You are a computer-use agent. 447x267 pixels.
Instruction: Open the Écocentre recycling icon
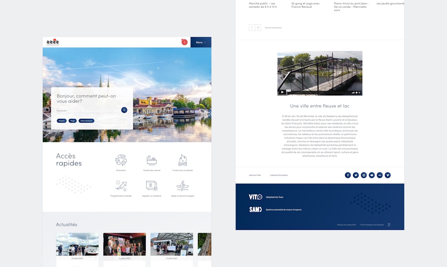121,160
